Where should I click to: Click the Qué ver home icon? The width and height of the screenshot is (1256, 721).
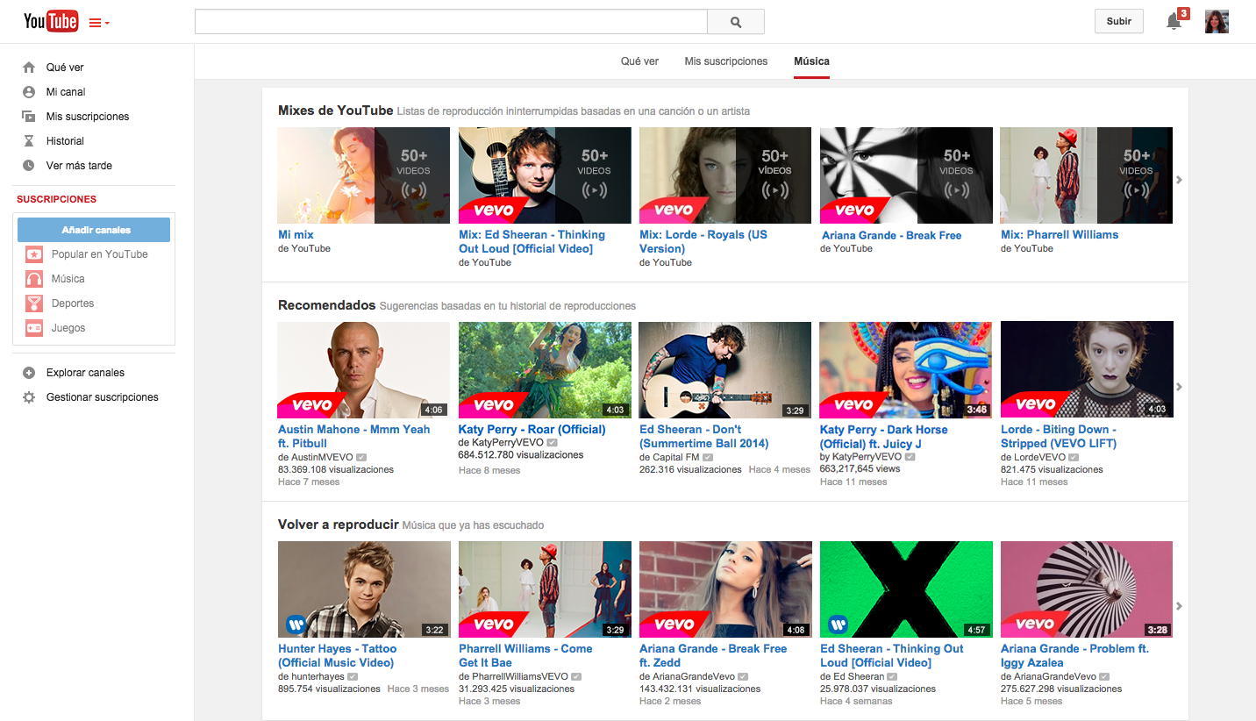click(x=29, y=68)
